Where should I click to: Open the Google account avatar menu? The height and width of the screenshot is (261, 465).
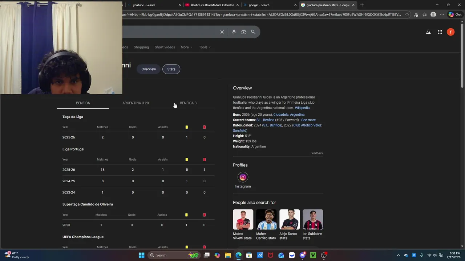tap(450, 32)
